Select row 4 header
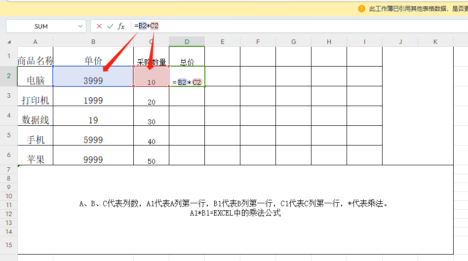The image size is (468, 261). (9, 115)
